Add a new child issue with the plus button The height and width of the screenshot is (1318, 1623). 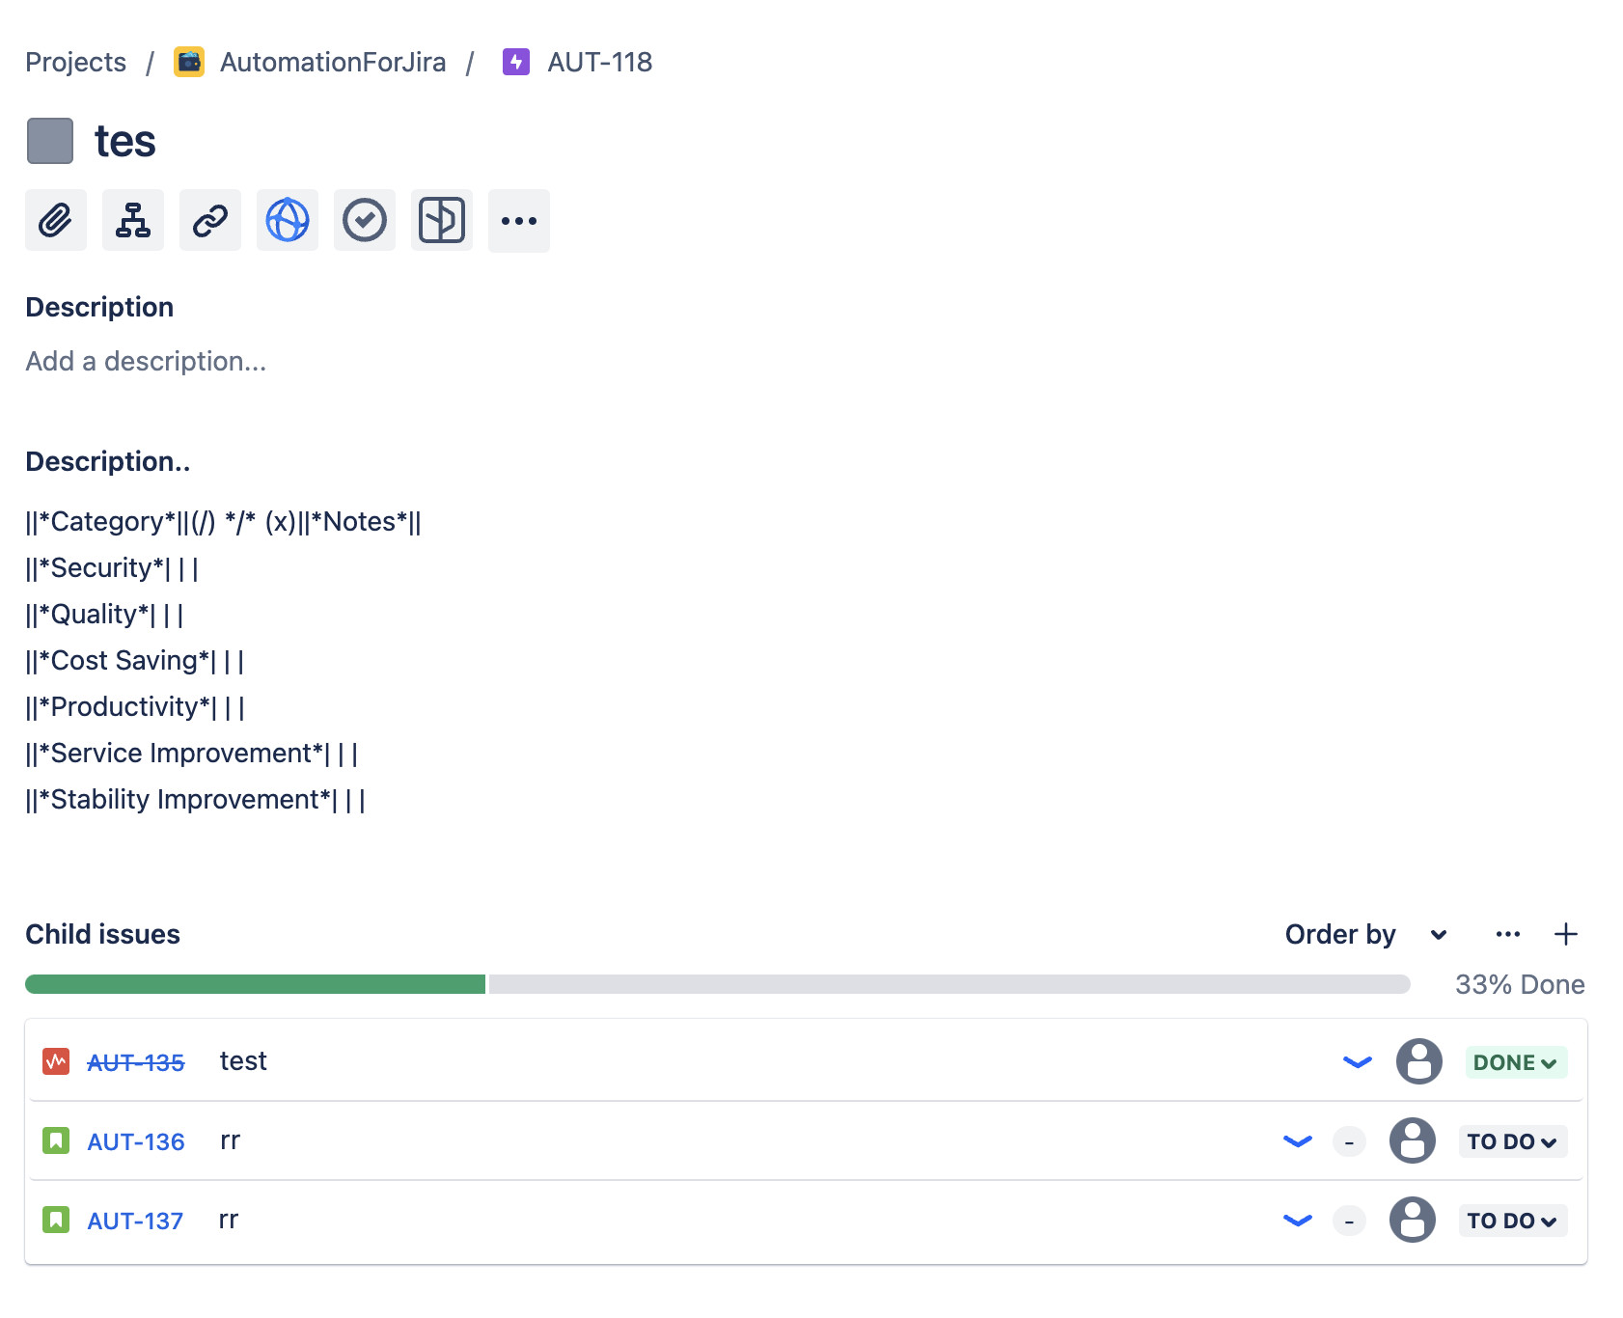1566,934
